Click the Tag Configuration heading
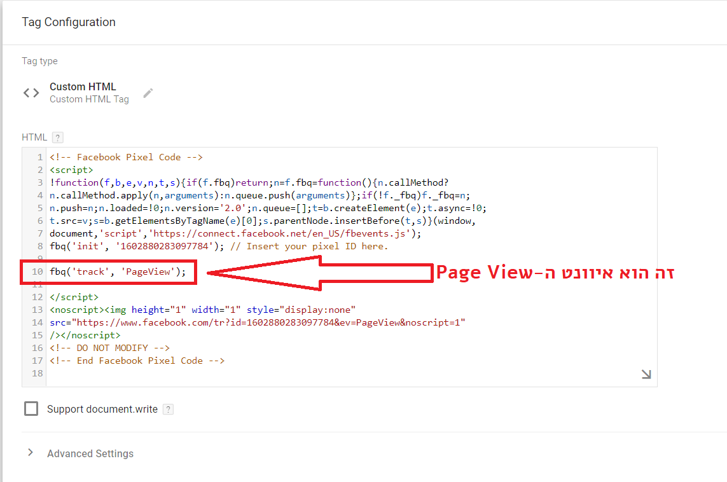 (x=69, y=22)
